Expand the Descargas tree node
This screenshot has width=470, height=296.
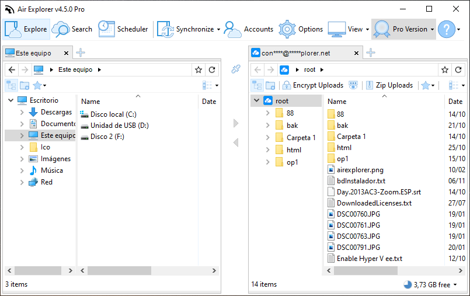point(22,112)
